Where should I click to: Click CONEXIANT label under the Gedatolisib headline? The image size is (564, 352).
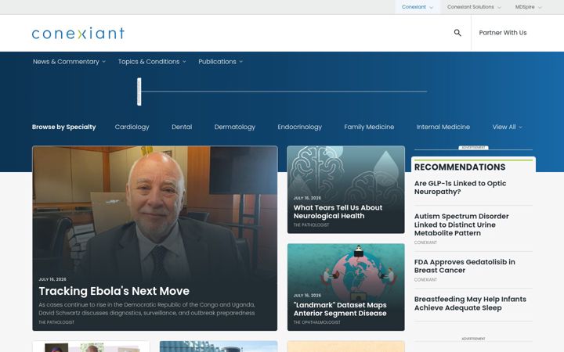point(425,279)
